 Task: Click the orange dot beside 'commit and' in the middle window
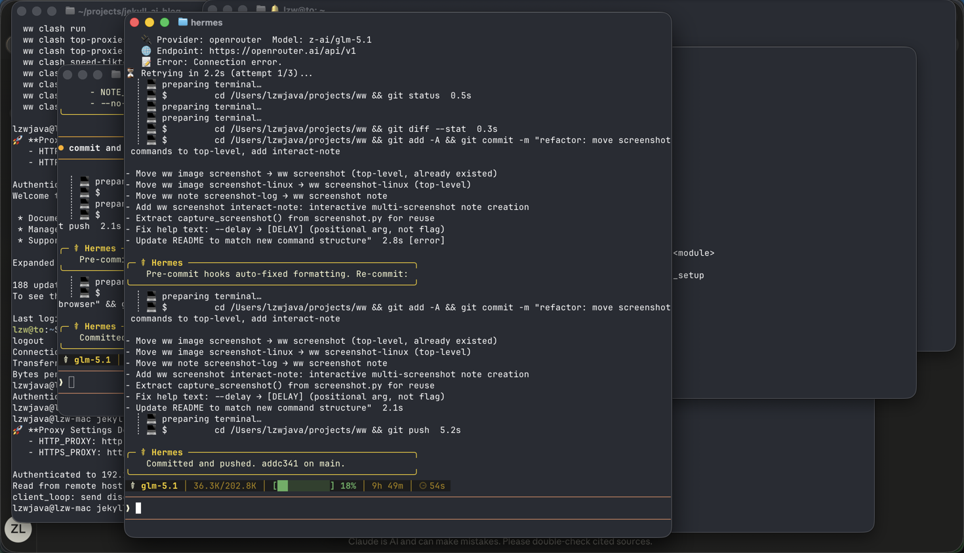(x=61, y=148)
